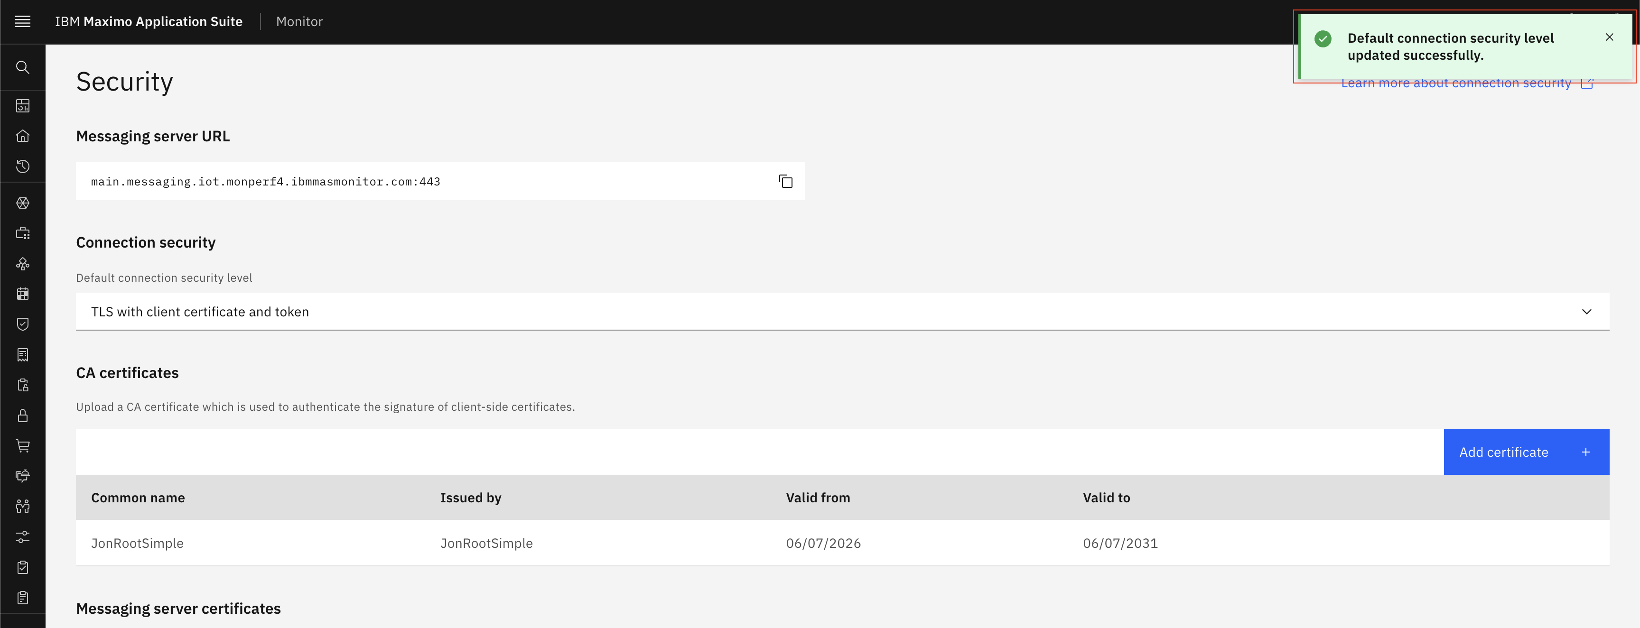Click the Valid to column header
1640x628 pixels.
(x=1106, y=498)
